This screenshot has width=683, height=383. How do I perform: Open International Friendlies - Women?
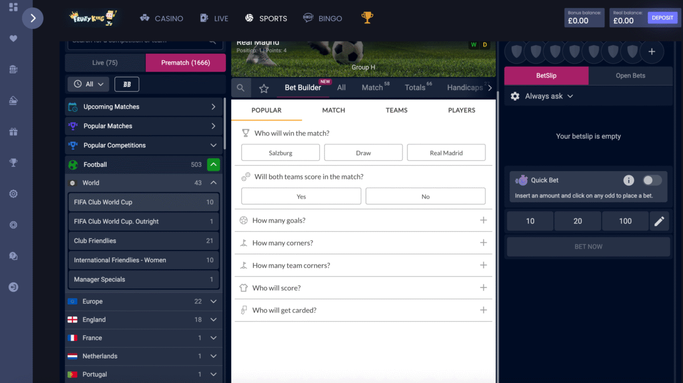pyautogui.click(x=143, y=261)
